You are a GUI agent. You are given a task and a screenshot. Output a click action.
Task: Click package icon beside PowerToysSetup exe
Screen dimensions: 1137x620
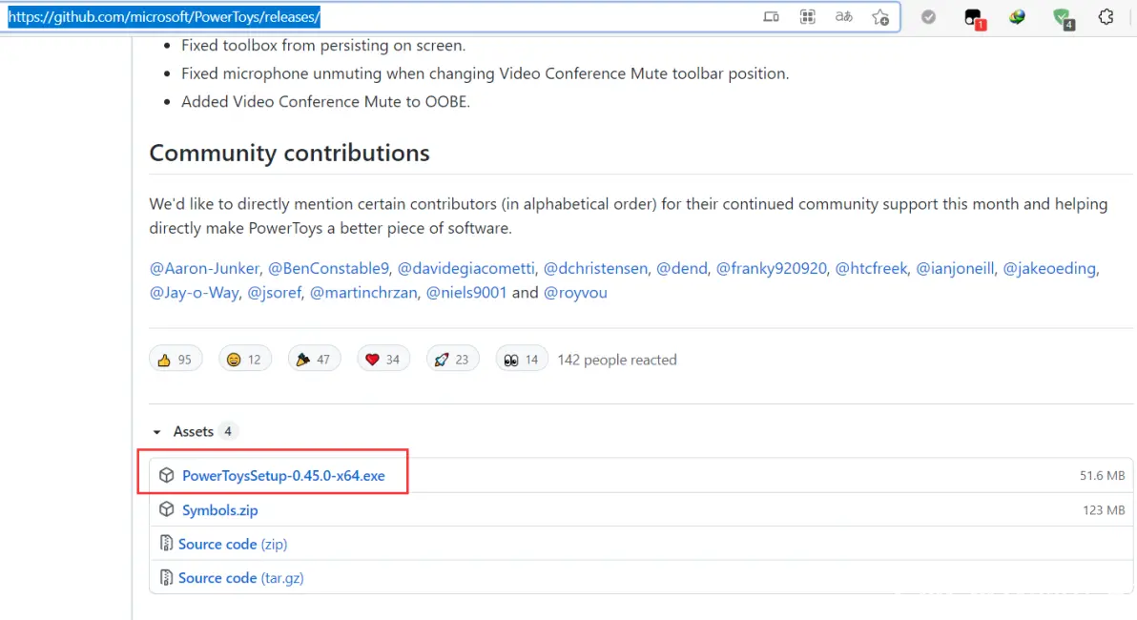pos(167,475)
